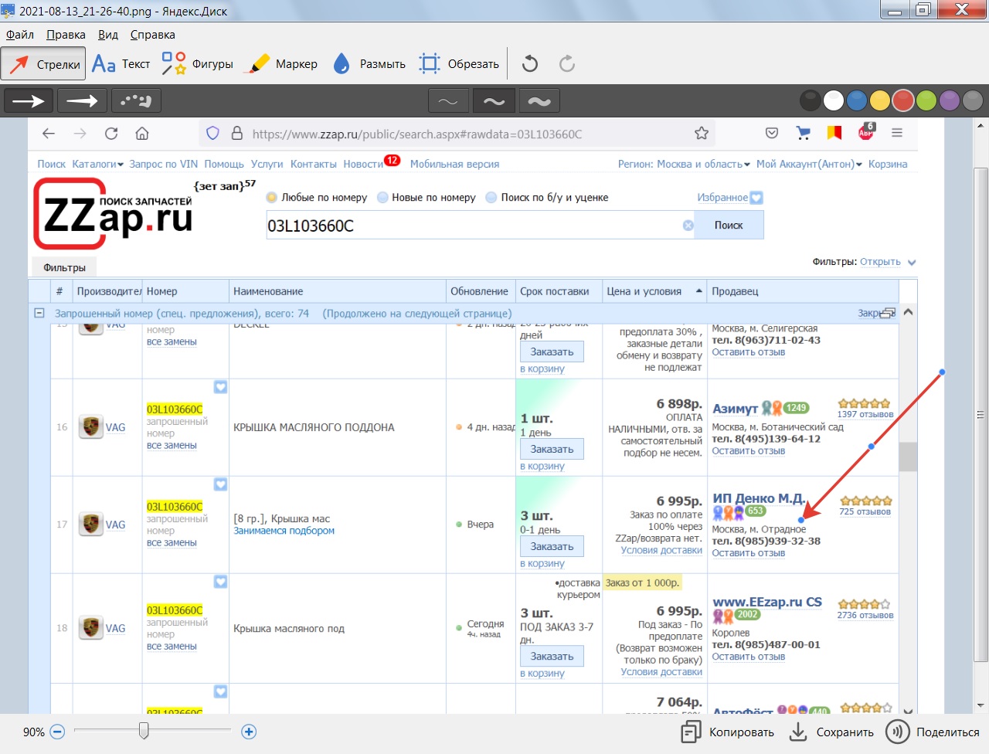This screenshot has height=754, width=989.
Task: Click the zoom slider handle
Action: [144, 731]
